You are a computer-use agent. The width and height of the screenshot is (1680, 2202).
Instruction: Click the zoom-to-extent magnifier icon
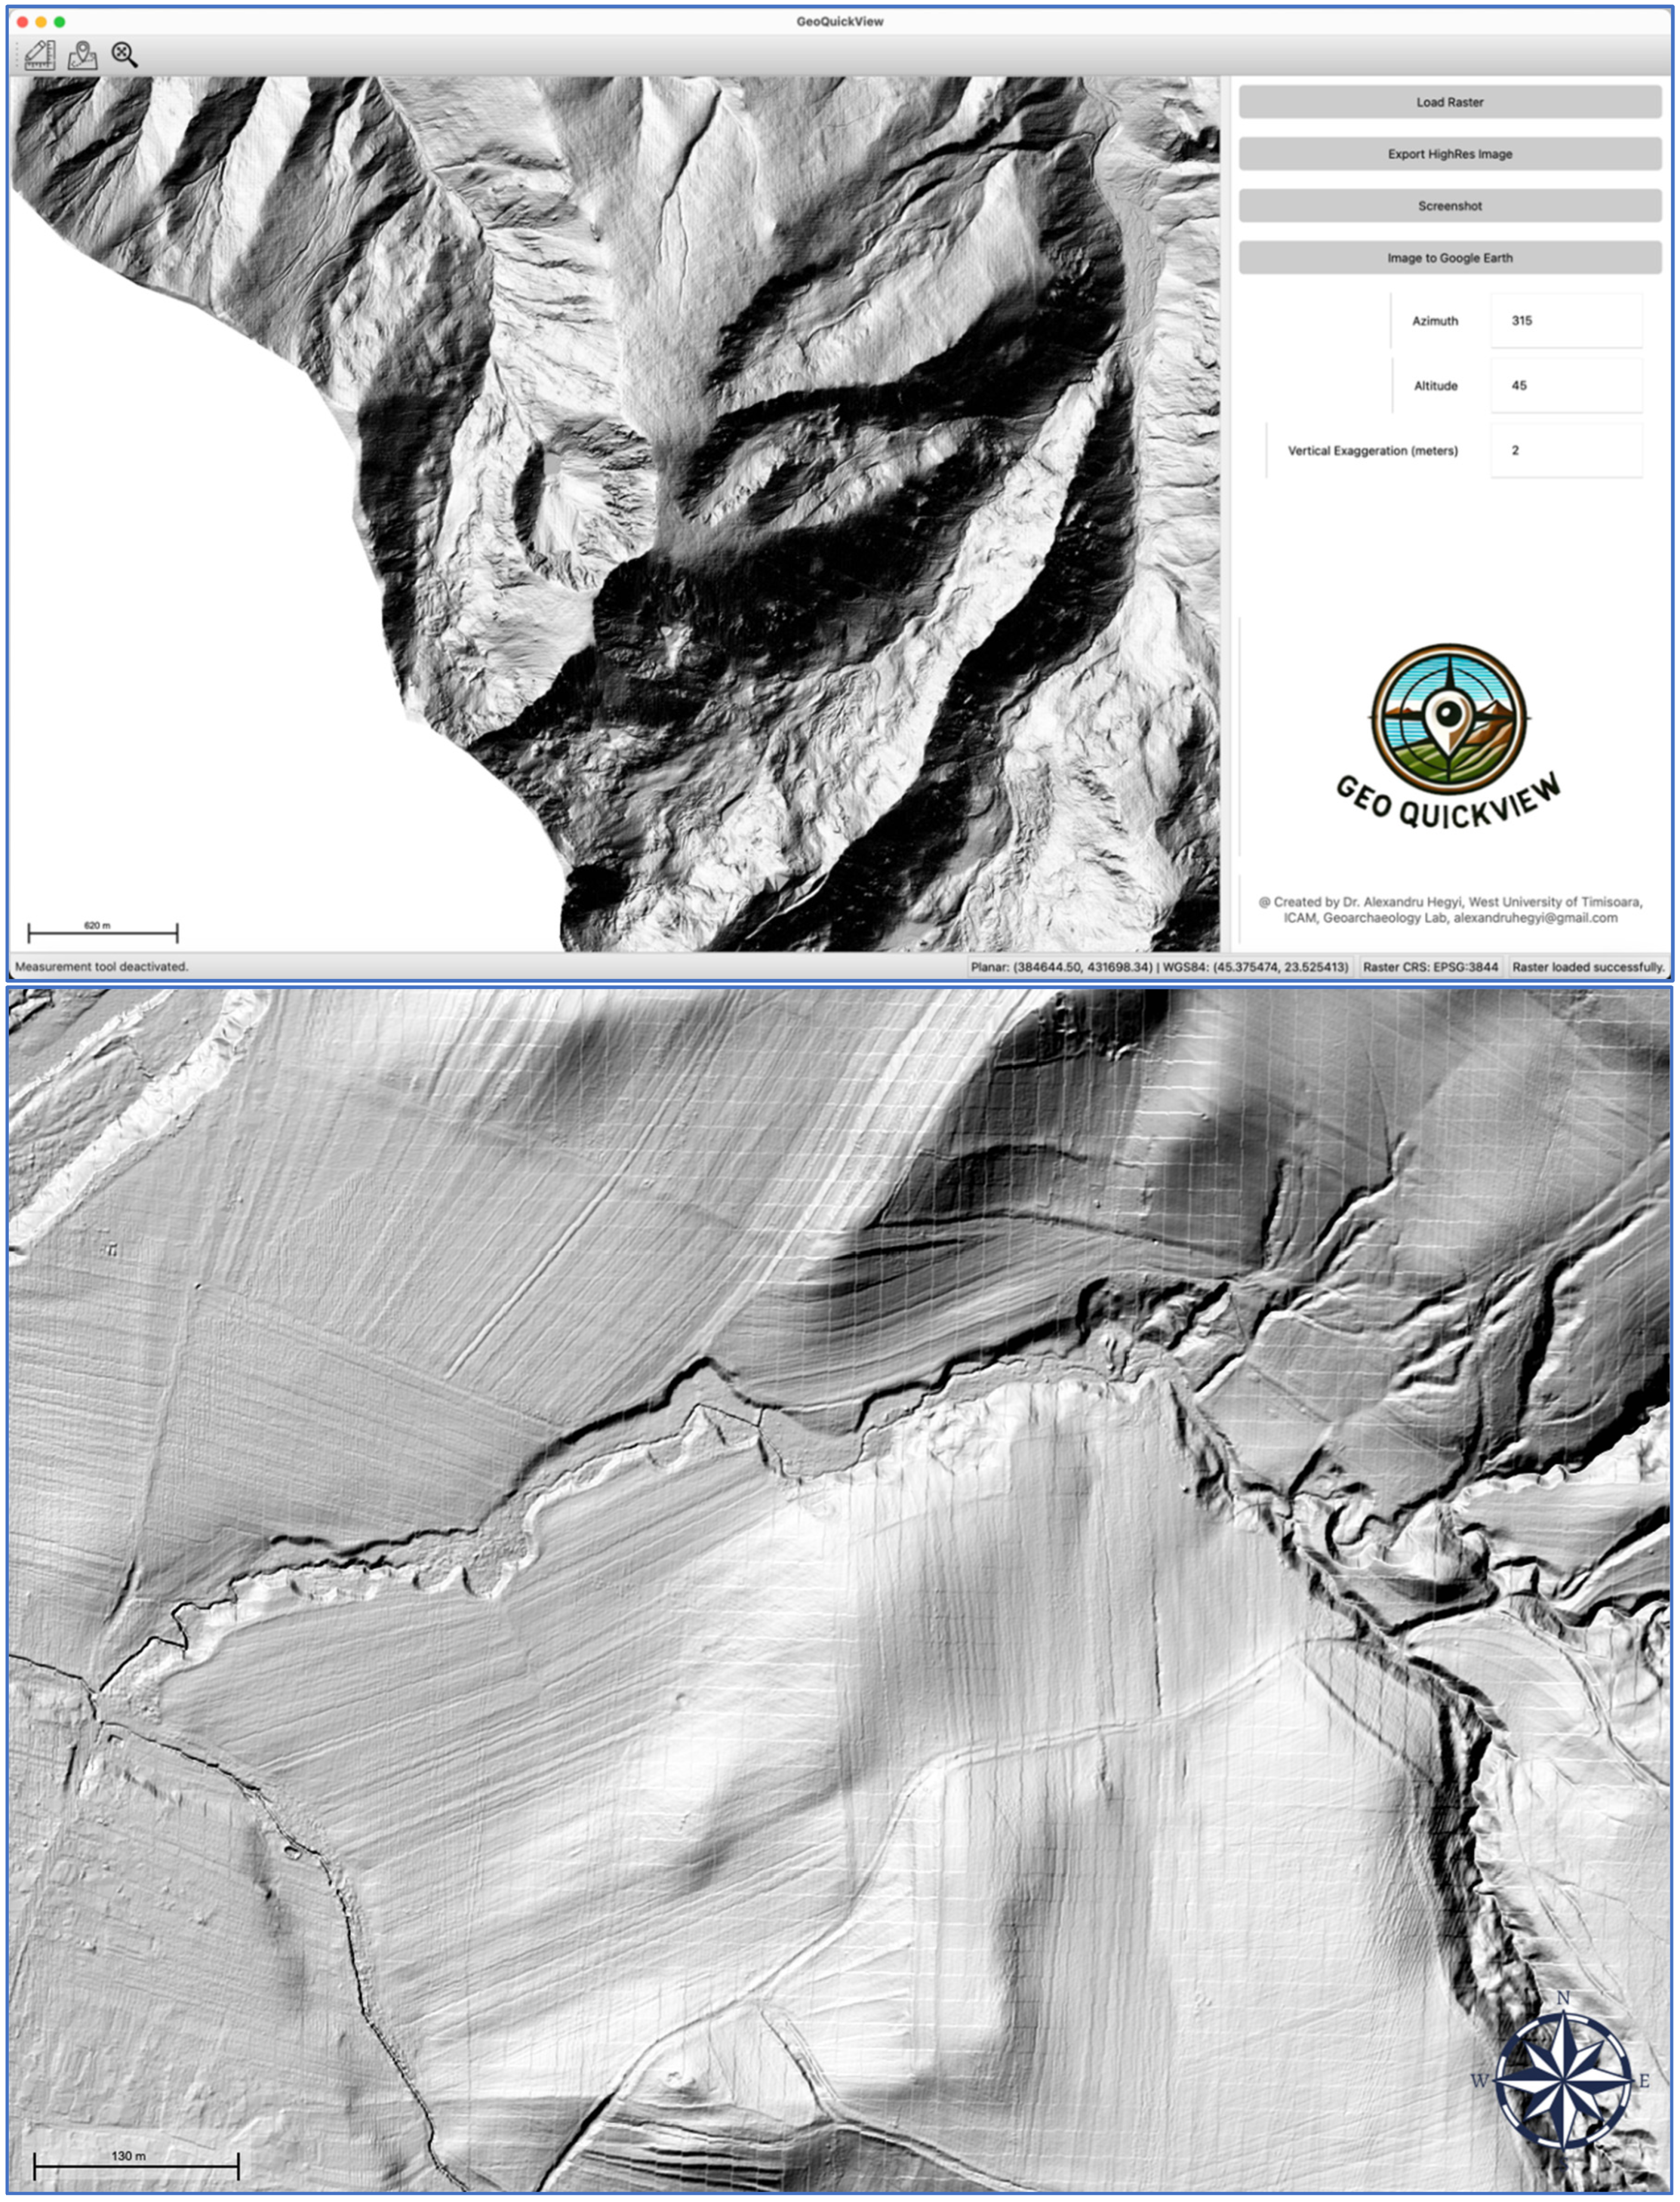pyautogui.click(x=124, y=55)
